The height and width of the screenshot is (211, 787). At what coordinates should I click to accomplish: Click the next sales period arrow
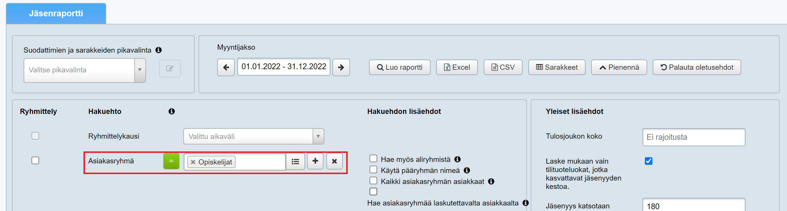[x=341, y=67]
